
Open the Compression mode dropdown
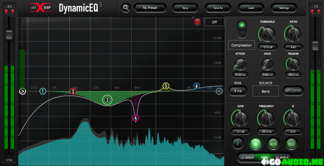point(241,45)
